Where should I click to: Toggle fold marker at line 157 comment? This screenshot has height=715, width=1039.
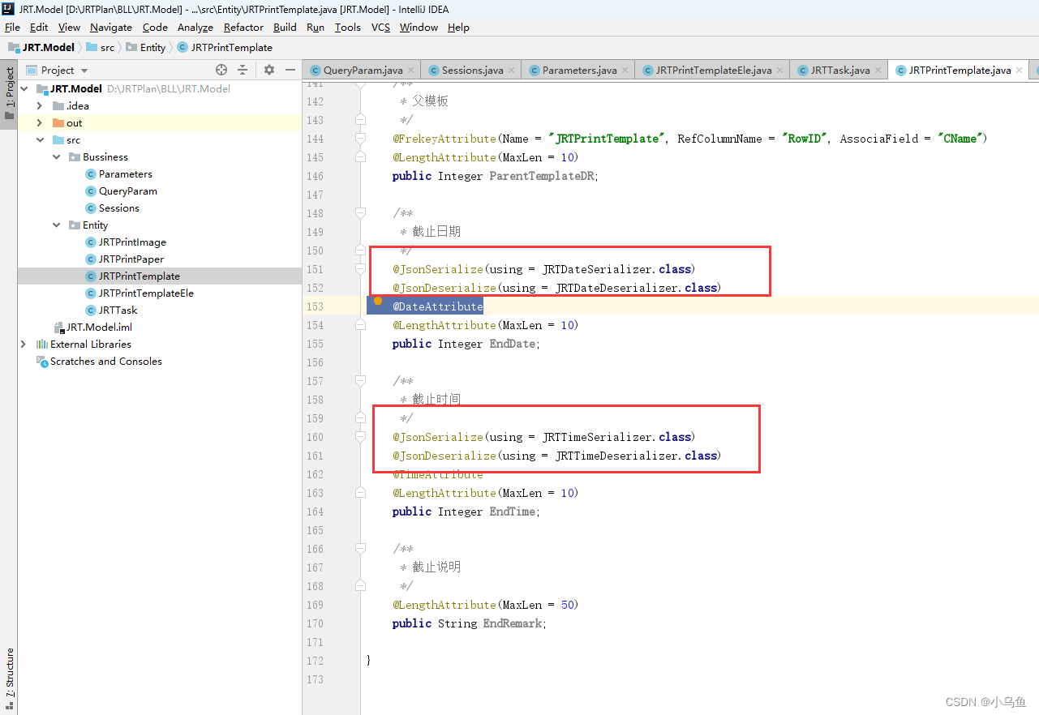360,381
